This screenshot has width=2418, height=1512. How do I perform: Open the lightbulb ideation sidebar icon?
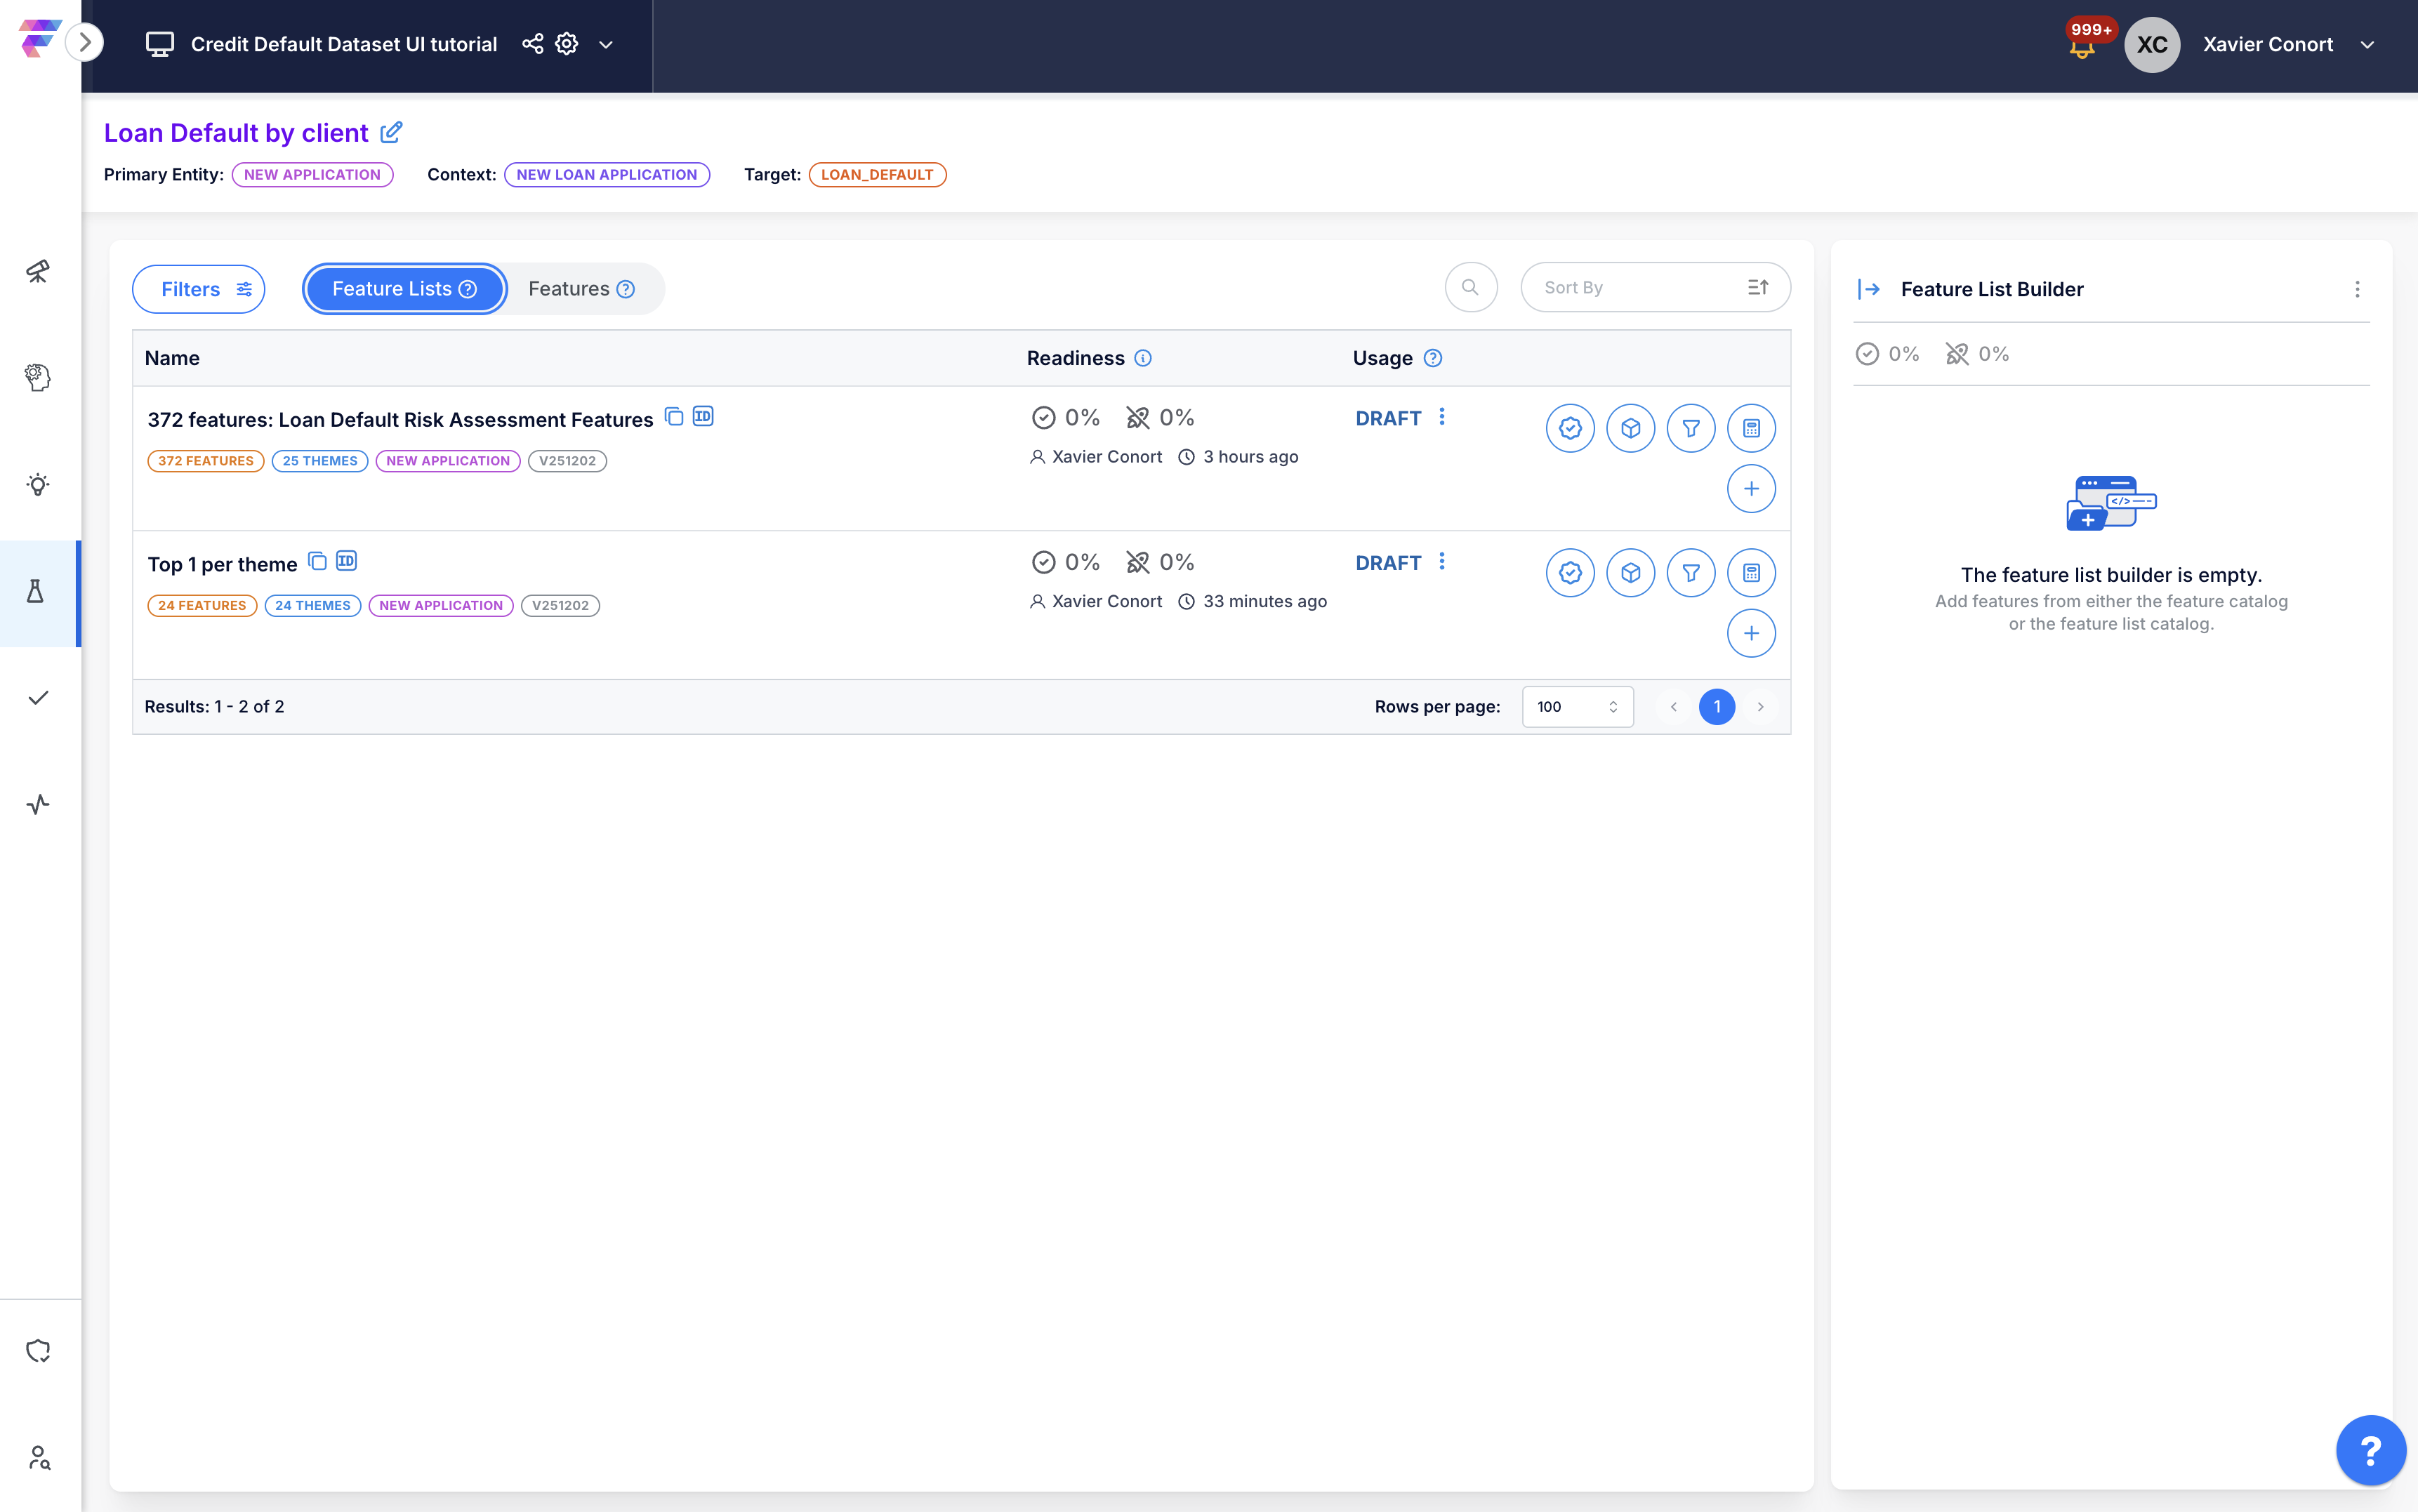[38, 485]
